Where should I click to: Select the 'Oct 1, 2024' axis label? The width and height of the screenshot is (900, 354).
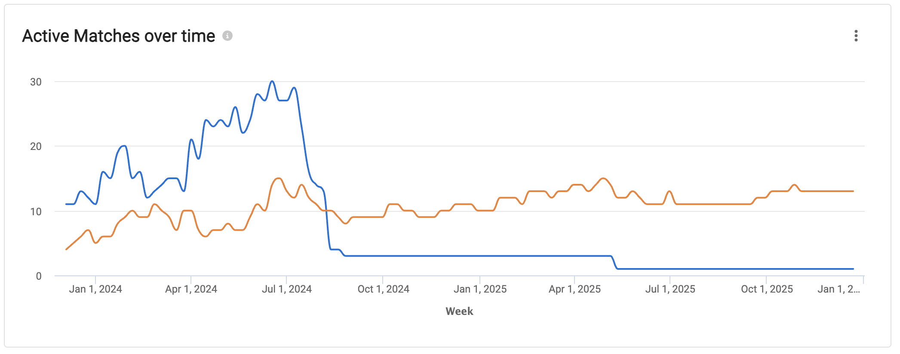(383, 289)
